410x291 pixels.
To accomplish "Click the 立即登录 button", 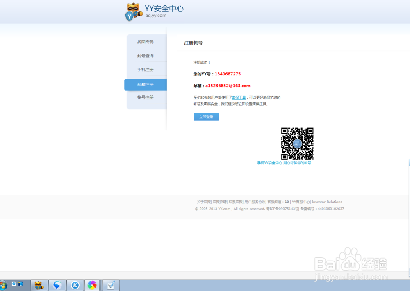I will (x=206, y=117).
